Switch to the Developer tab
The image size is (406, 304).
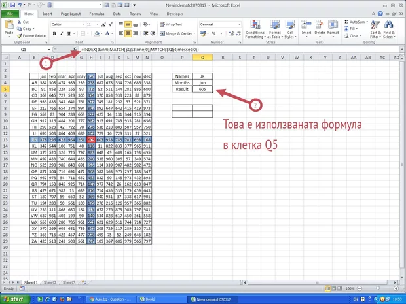[x=175, y=14]
